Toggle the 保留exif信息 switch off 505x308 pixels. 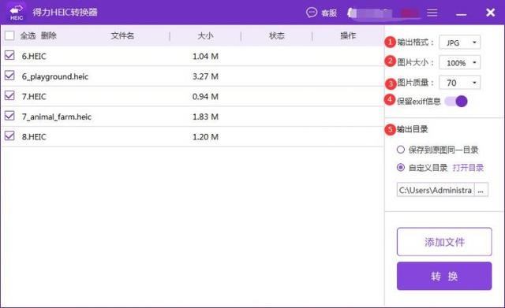coord(456,102)
